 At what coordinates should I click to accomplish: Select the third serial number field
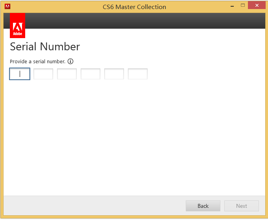coord(67,74)
